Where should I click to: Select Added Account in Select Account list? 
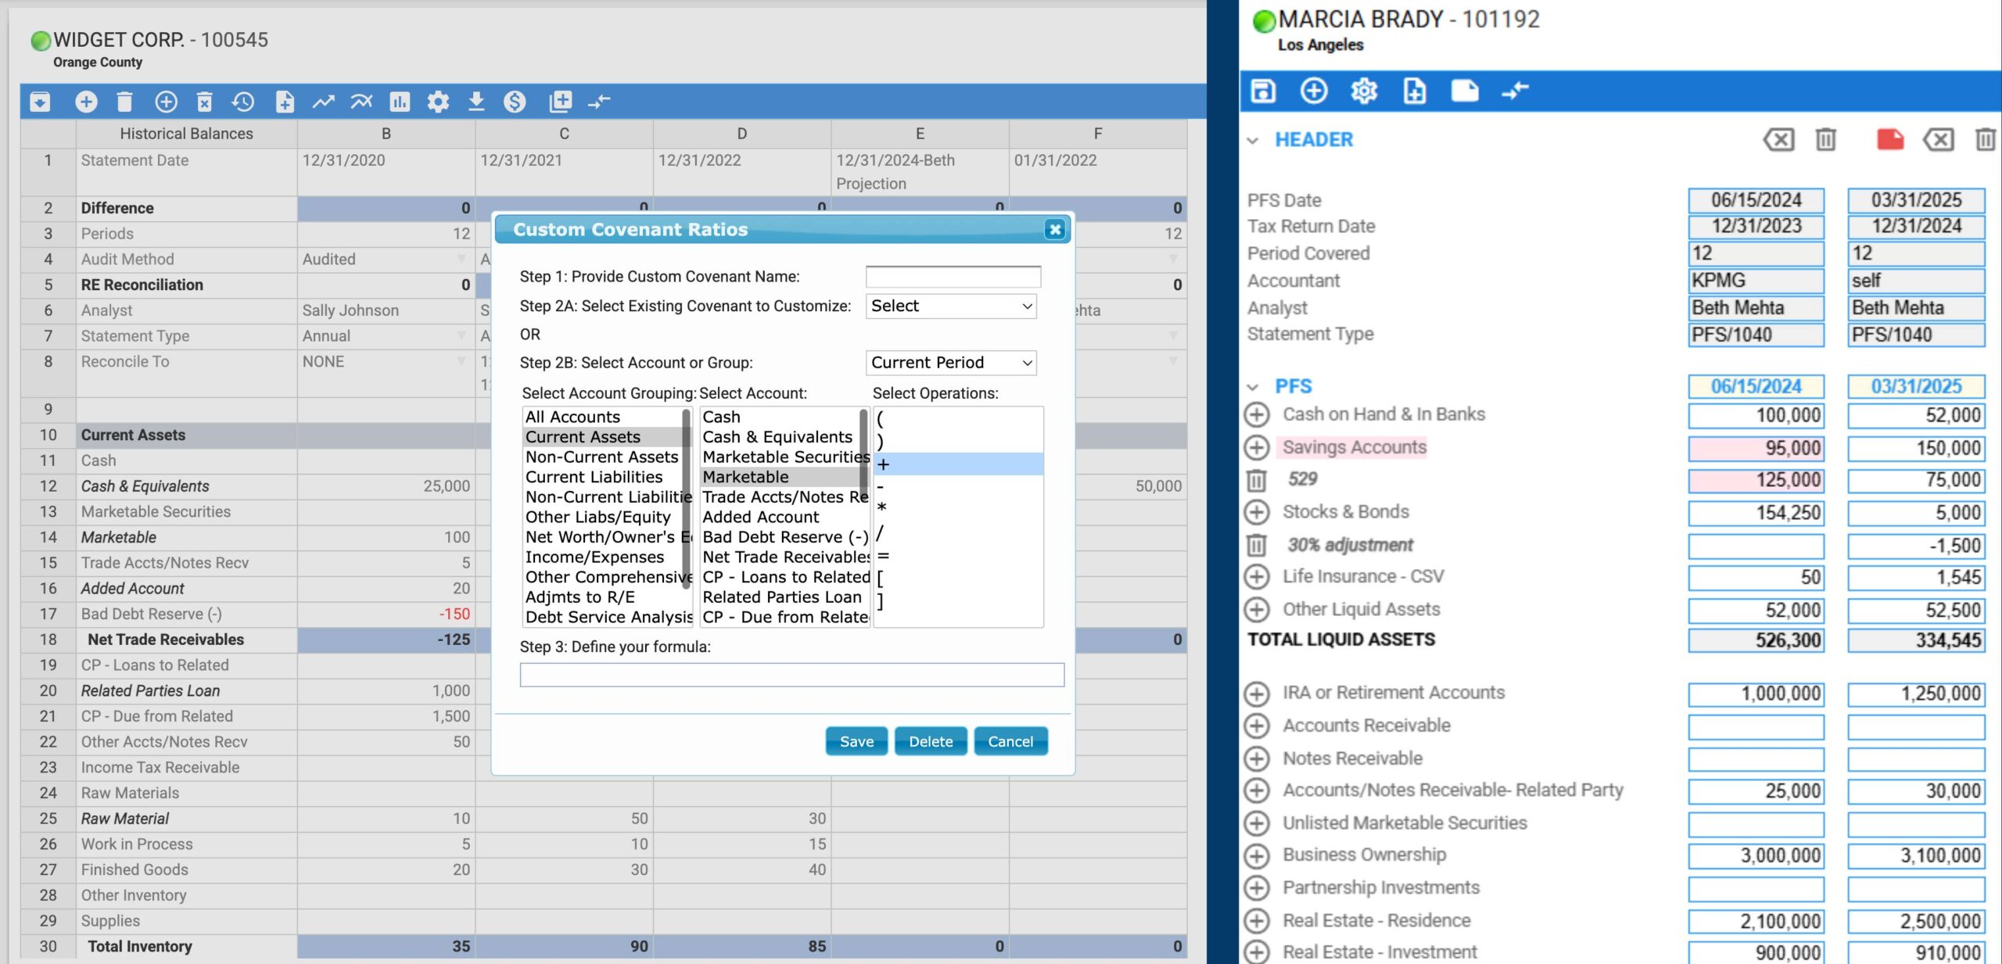pyautogui.click(x=780, y=517)
